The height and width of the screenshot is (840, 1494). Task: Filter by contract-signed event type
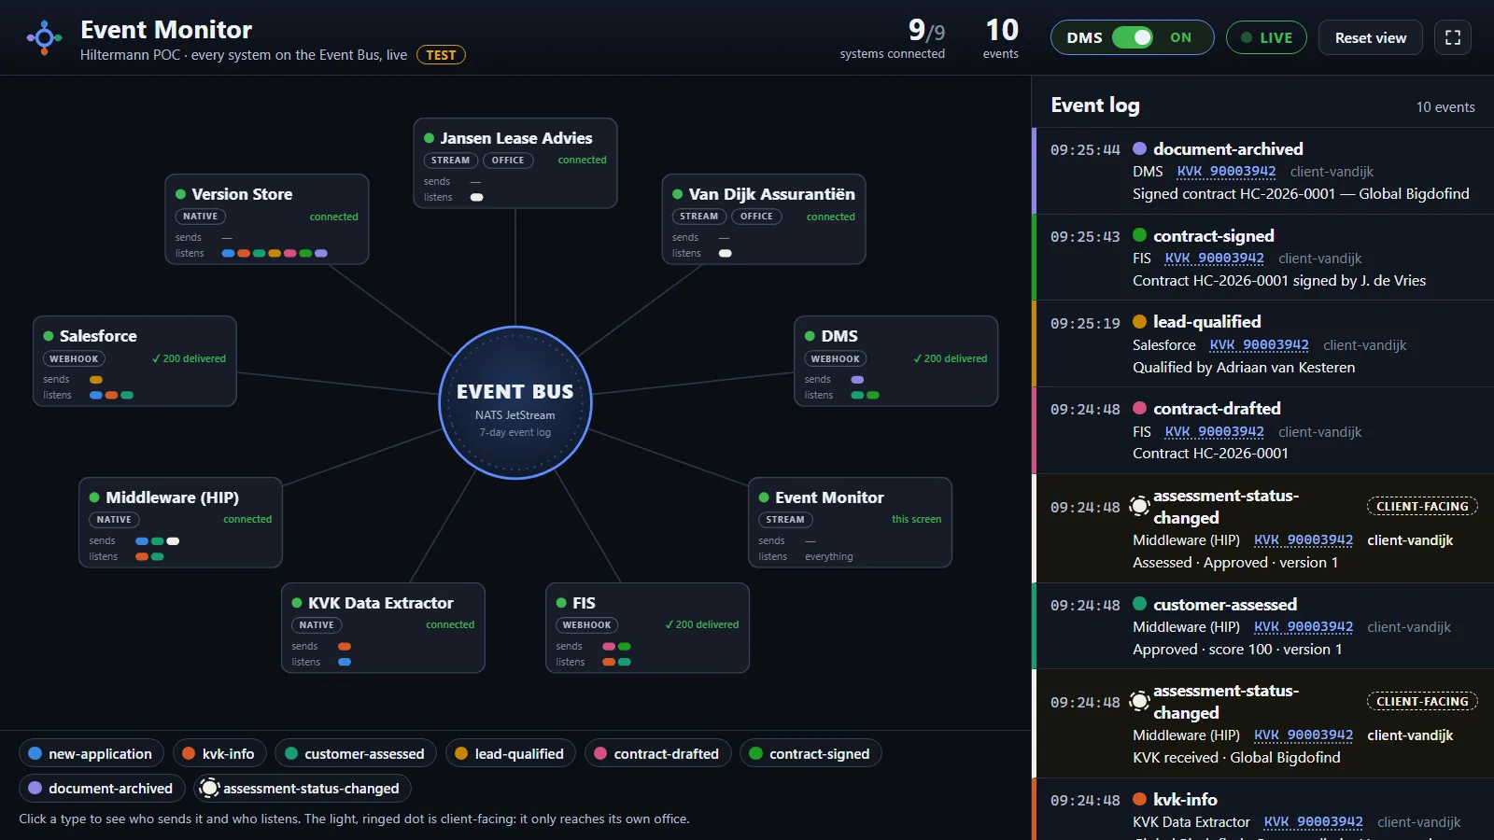(x=810, y=753)
